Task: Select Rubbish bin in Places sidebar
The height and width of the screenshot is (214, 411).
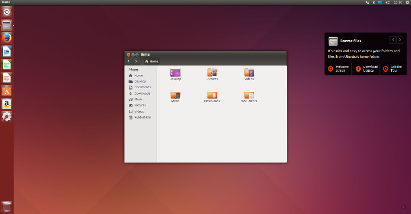Action: pos(142,117)
